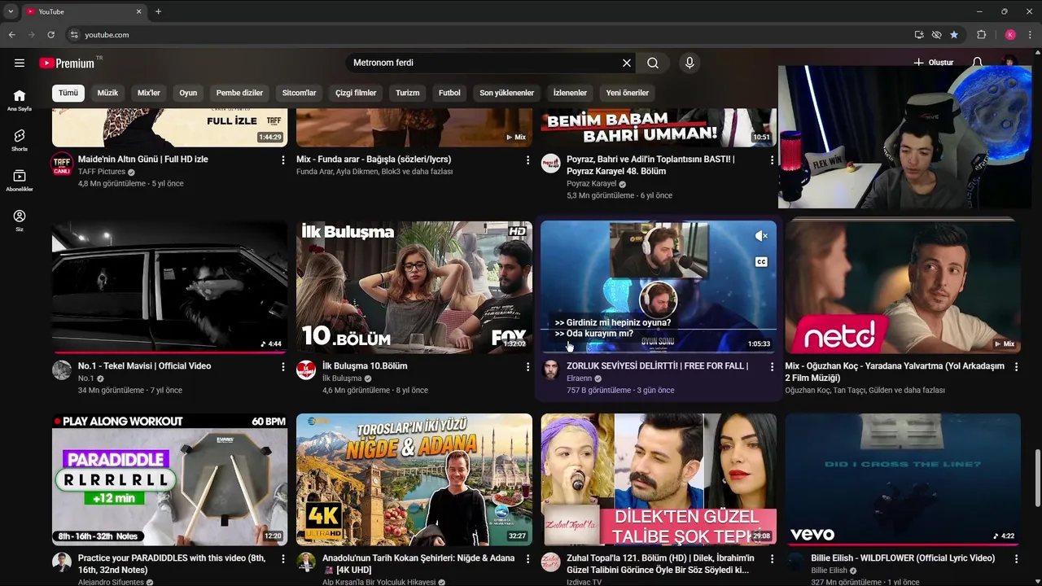
Task: Clear the search box text
Action: [x=626, y=63]
